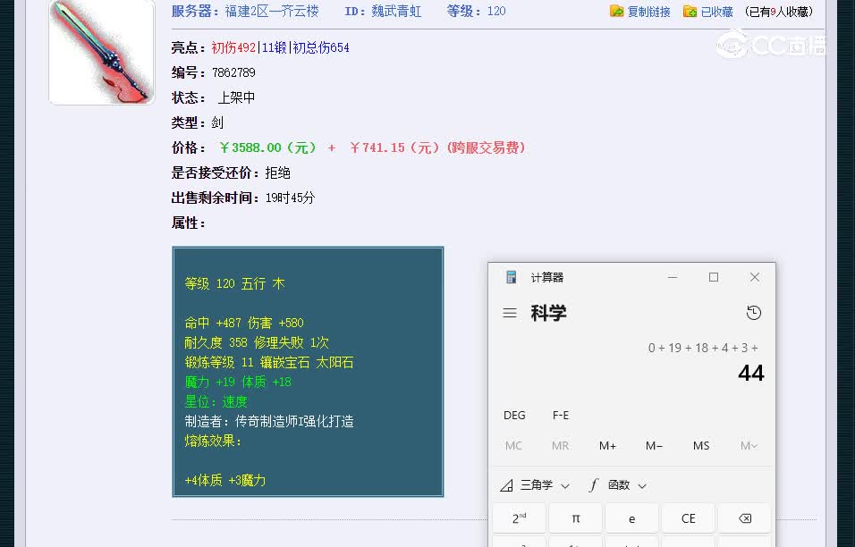This screenshot has width=855, height=547.
Task: Click the MS memory store button
Action: [701, 446]
